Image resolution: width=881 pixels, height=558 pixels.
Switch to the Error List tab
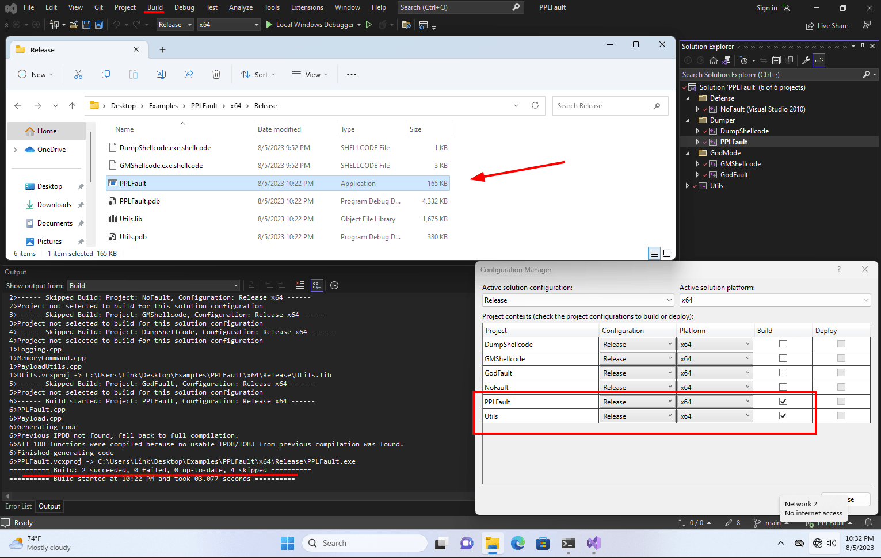pyautogui.click(x=18, y=506)
